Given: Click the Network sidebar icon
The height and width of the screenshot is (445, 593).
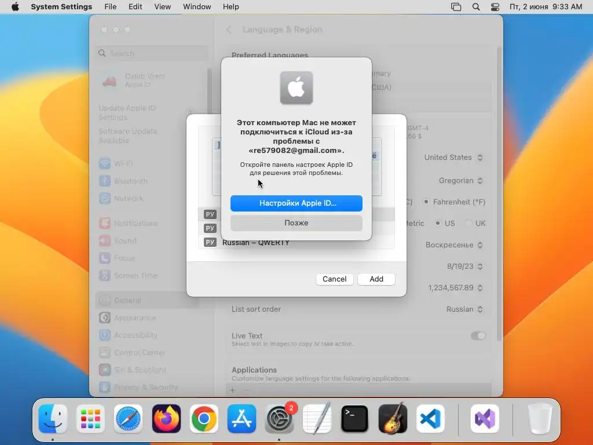Looking at the screenshot, I should coord(105,198).
